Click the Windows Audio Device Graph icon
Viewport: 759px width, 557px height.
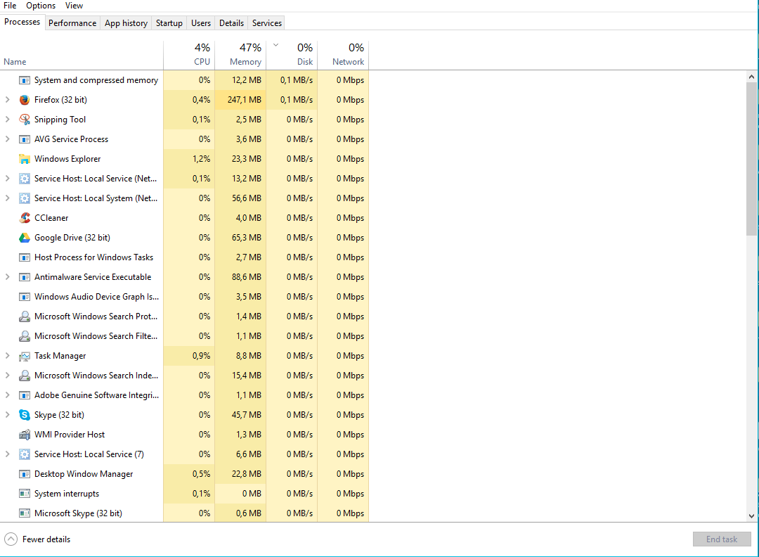point(24,297)
